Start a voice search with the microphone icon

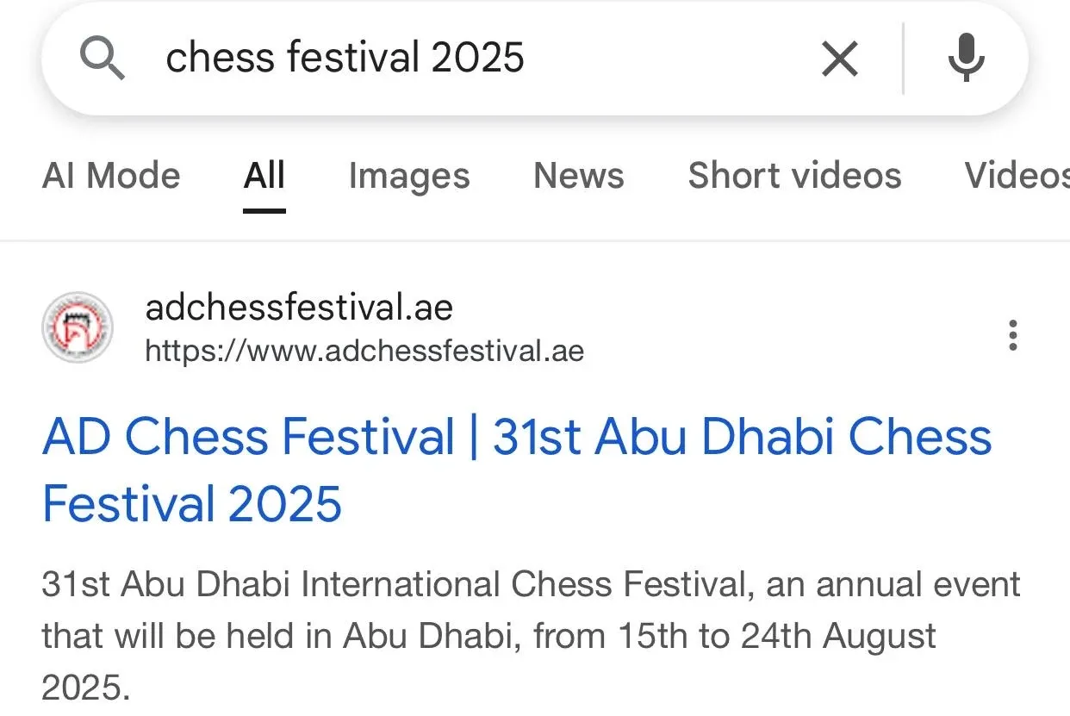click(967, 58)
